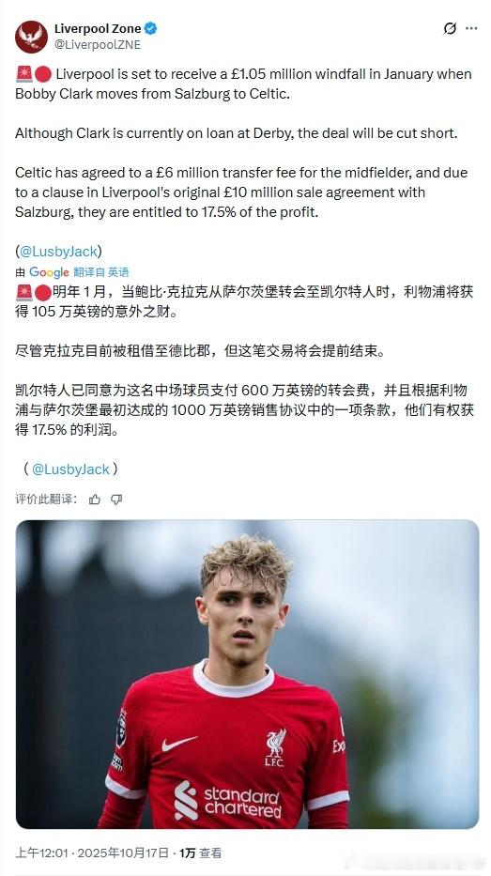Open @LusbyJack mention in translated text

click(70, 469)
